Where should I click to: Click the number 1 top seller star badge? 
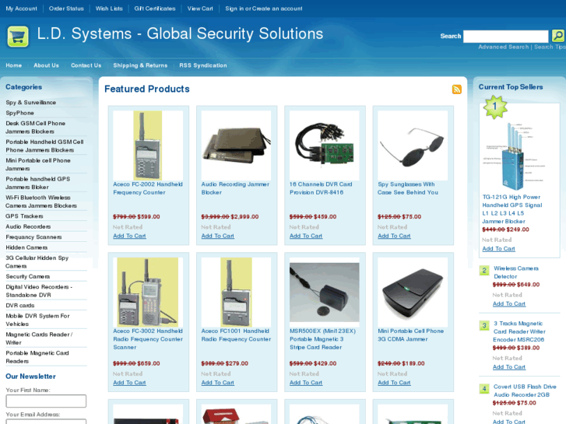[x=495, y=107]
